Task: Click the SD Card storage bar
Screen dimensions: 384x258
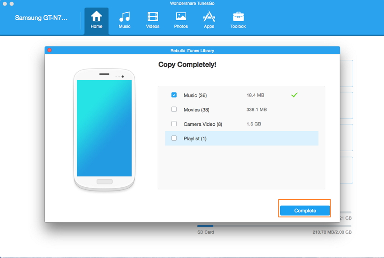Action: [x=274, y=226]
